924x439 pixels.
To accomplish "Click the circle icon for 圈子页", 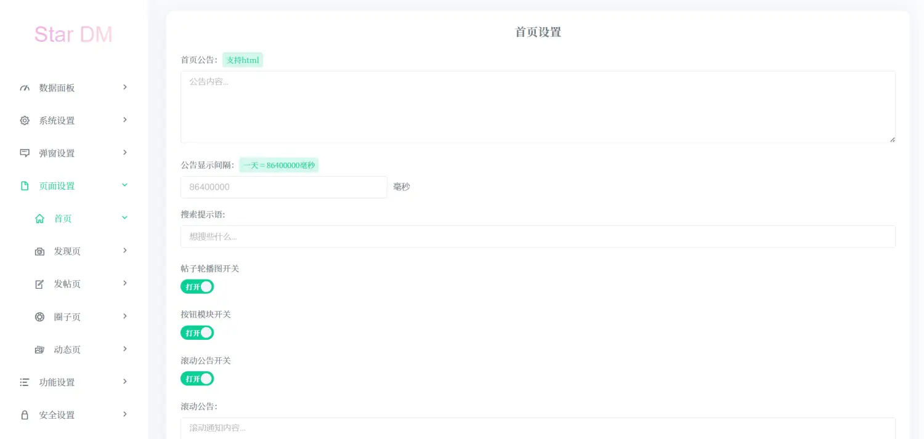I will pyautogui.click(x=40, y=317).
